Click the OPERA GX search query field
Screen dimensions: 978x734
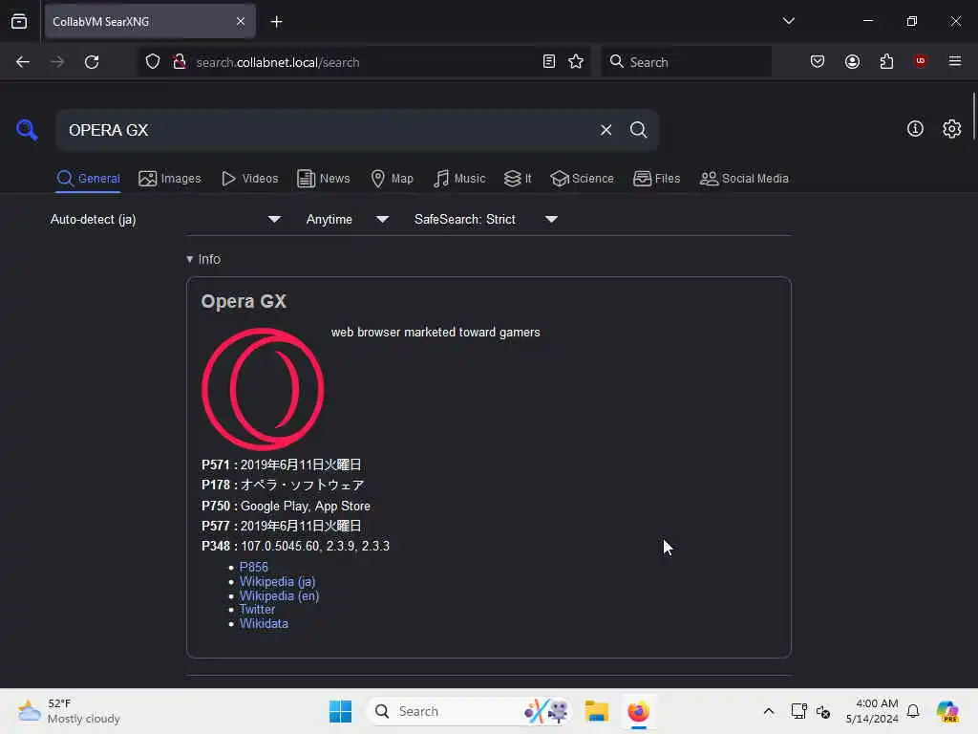point(328,130)
